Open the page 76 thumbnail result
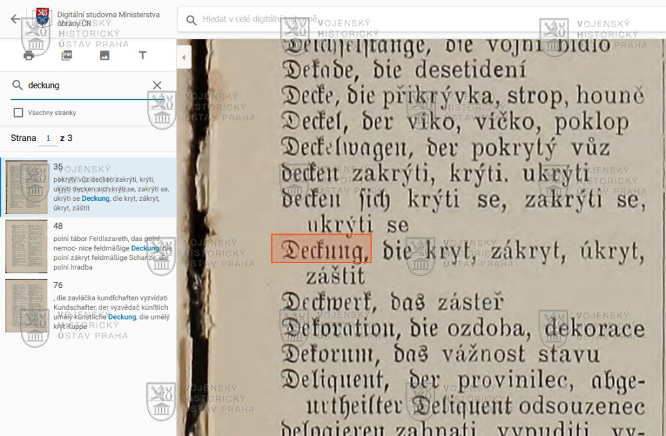666x436 pixels. (x=27, y=305)
